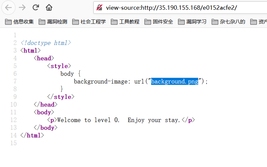Show insecure connection info icon
267x167 pixels.
pos(99,7)
